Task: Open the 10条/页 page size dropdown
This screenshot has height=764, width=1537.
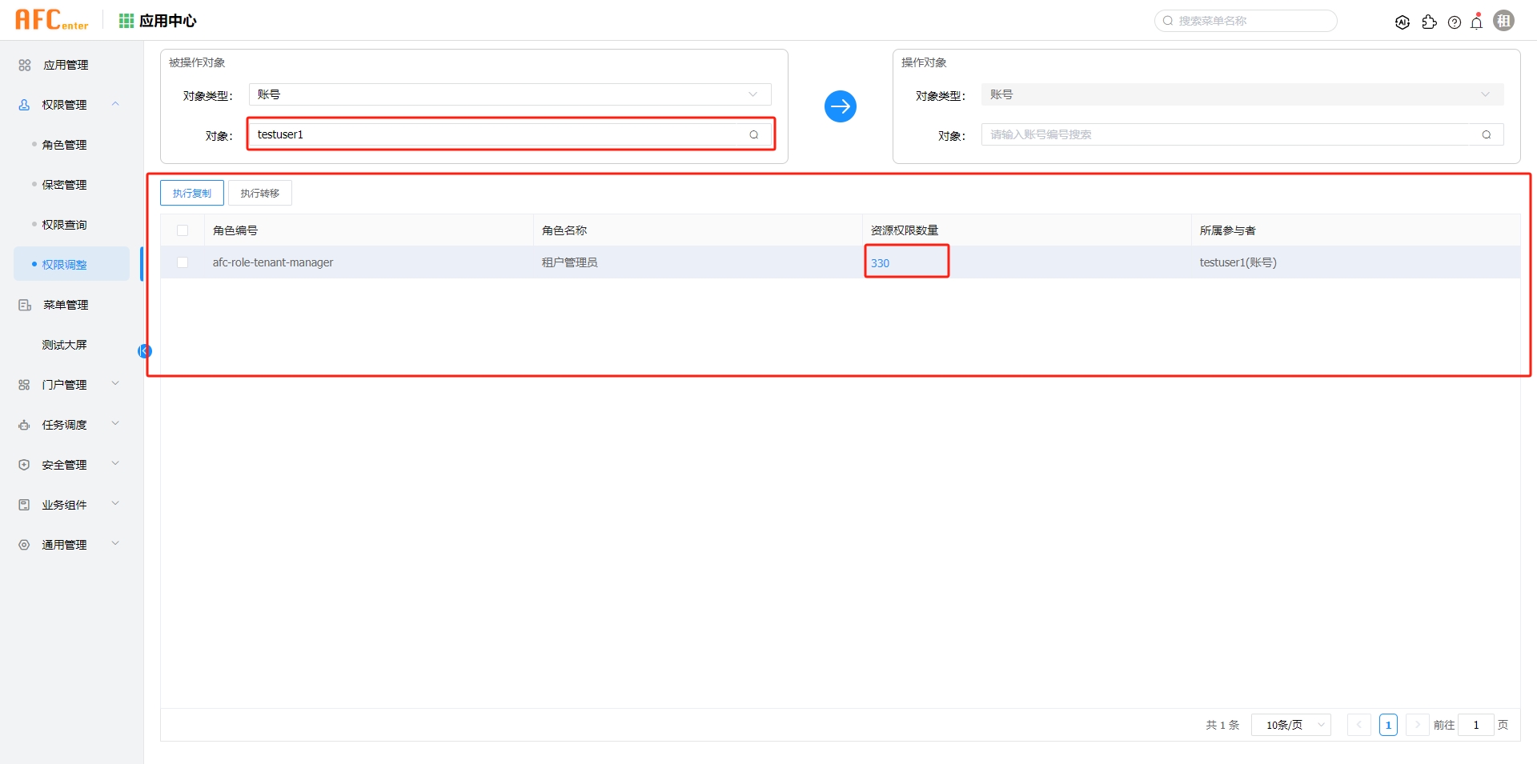Action: pyautogui.click(x=1290, y=725)
